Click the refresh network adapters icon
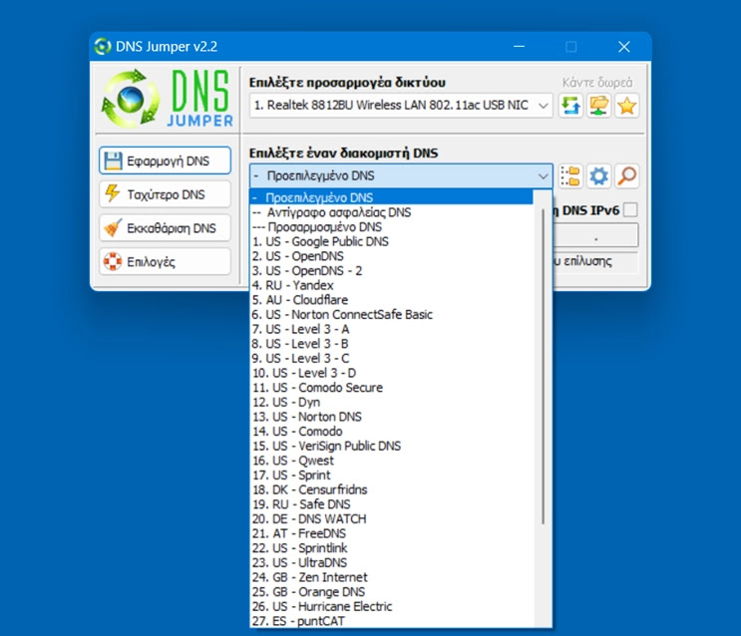The width and height of the screenshot is (741, 636). pyautogui.click(x=570, y=106)
